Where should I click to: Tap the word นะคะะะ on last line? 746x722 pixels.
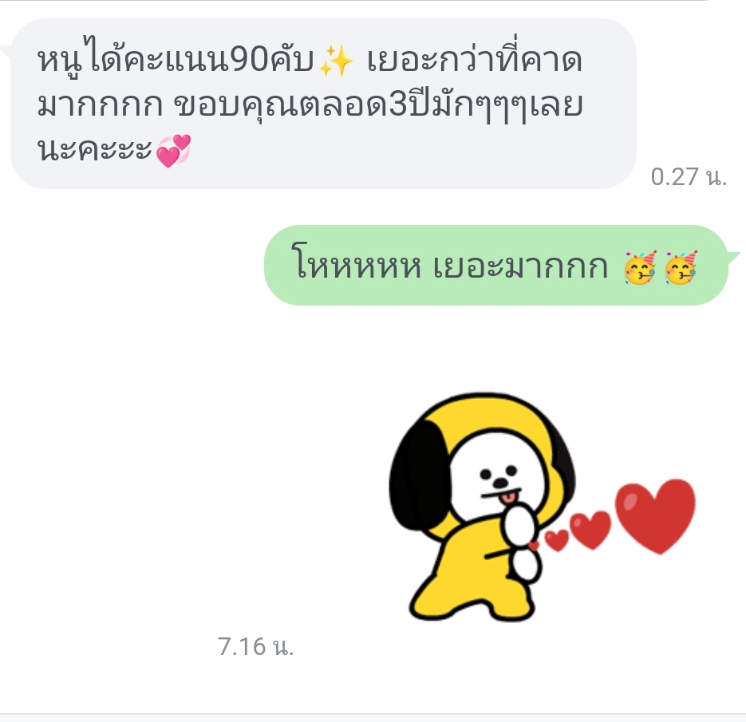click(x=94, y=149)
